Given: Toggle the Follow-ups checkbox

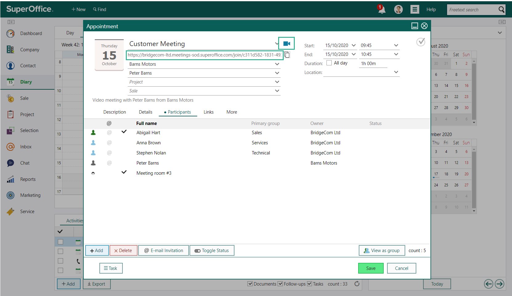Looking at the screenshot, I should [x=280, y=284].
